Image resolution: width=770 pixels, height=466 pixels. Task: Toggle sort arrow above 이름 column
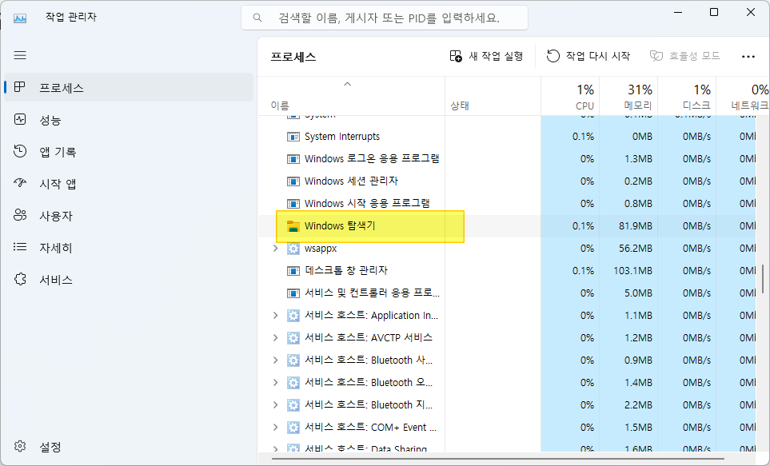point(347,84)
